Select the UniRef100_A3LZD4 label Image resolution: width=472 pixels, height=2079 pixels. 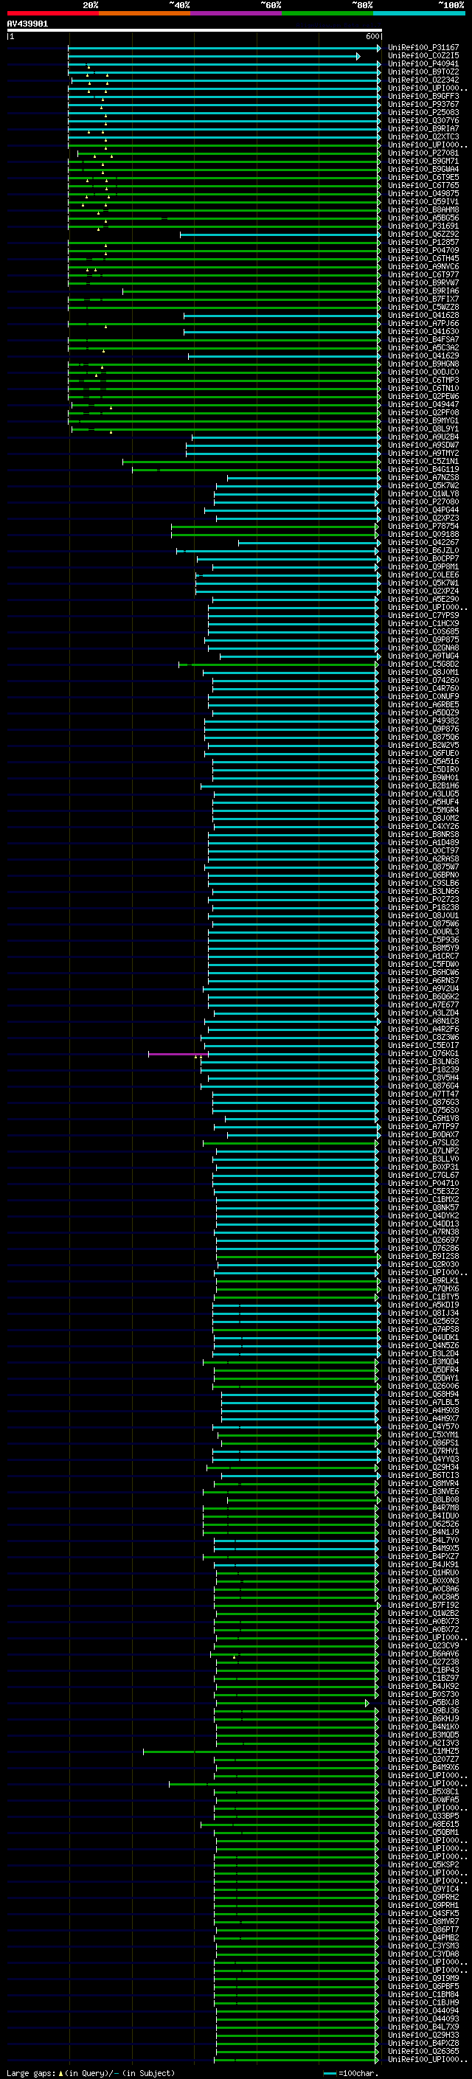pyautogui.click(x=423, y=1013)
